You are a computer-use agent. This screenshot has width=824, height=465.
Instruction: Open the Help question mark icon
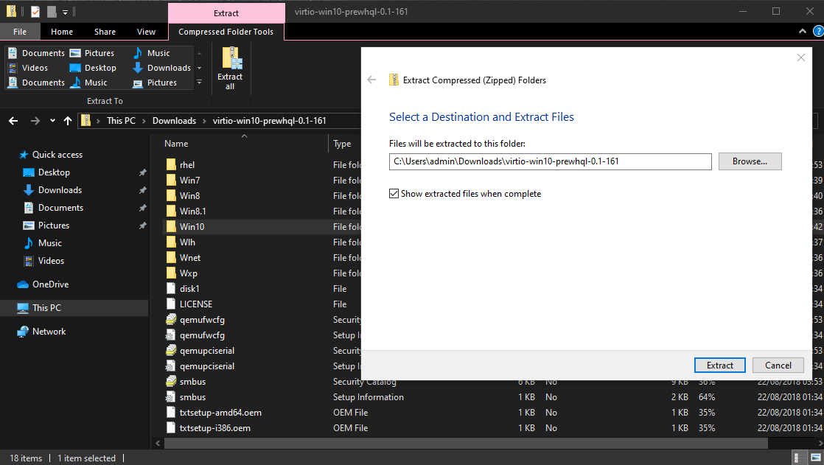[x=818, y=32]
